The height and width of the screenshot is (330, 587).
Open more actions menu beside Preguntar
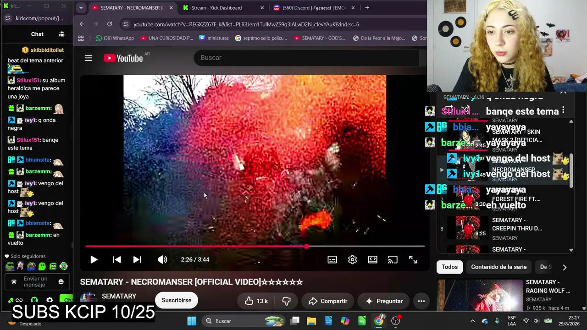(421, 301)
